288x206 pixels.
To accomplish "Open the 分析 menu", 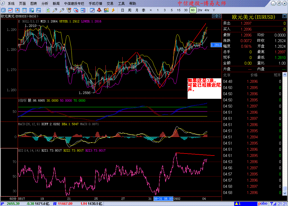I will click(45, 3).
